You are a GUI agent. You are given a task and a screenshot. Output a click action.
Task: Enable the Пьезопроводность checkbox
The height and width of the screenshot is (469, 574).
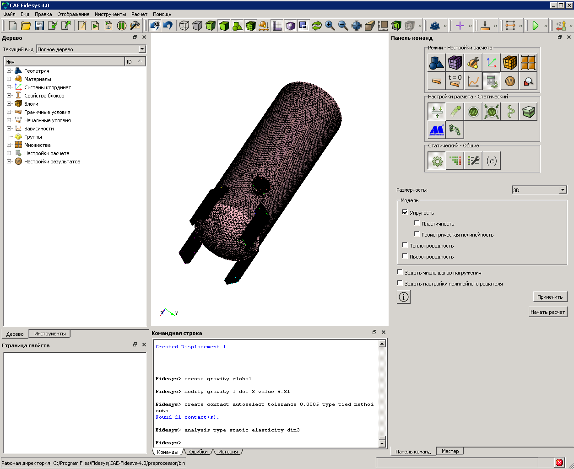[405, 256]
